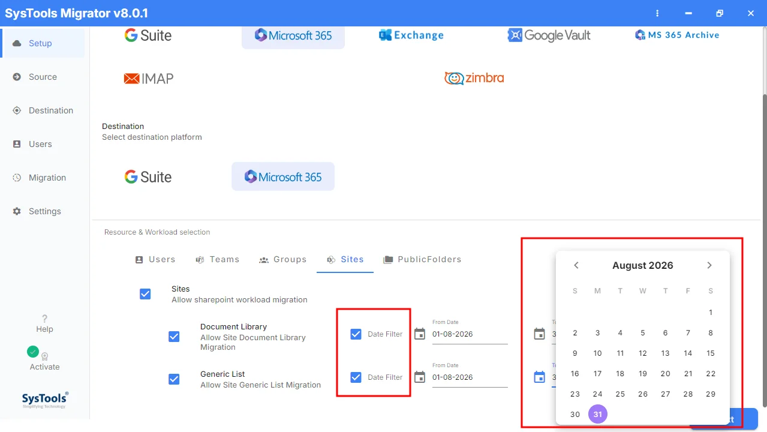Open Document Library To Date calendar icon
Screen dimensions: 767x432
click(x=539, y=334)
